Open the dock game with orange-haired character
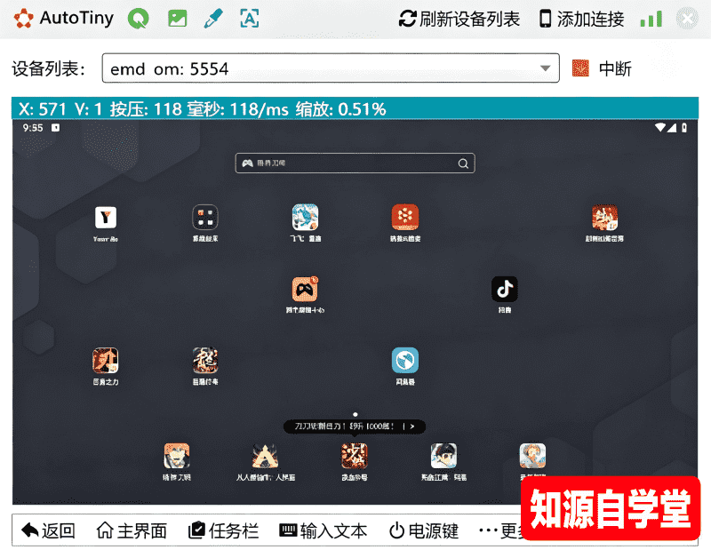This screenshot has height=550, width=711. click(176, 456)
